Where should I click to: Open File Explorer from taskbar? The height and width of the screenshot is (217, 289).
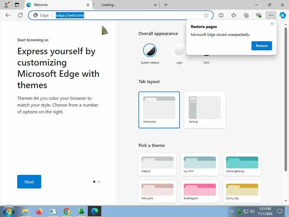coord(25,211)
